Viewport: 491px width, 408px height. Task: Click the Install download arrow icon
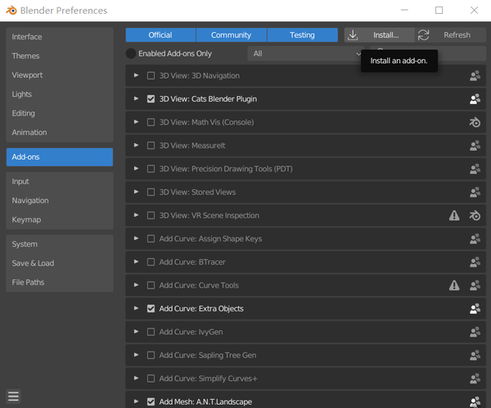coord(354,35)
